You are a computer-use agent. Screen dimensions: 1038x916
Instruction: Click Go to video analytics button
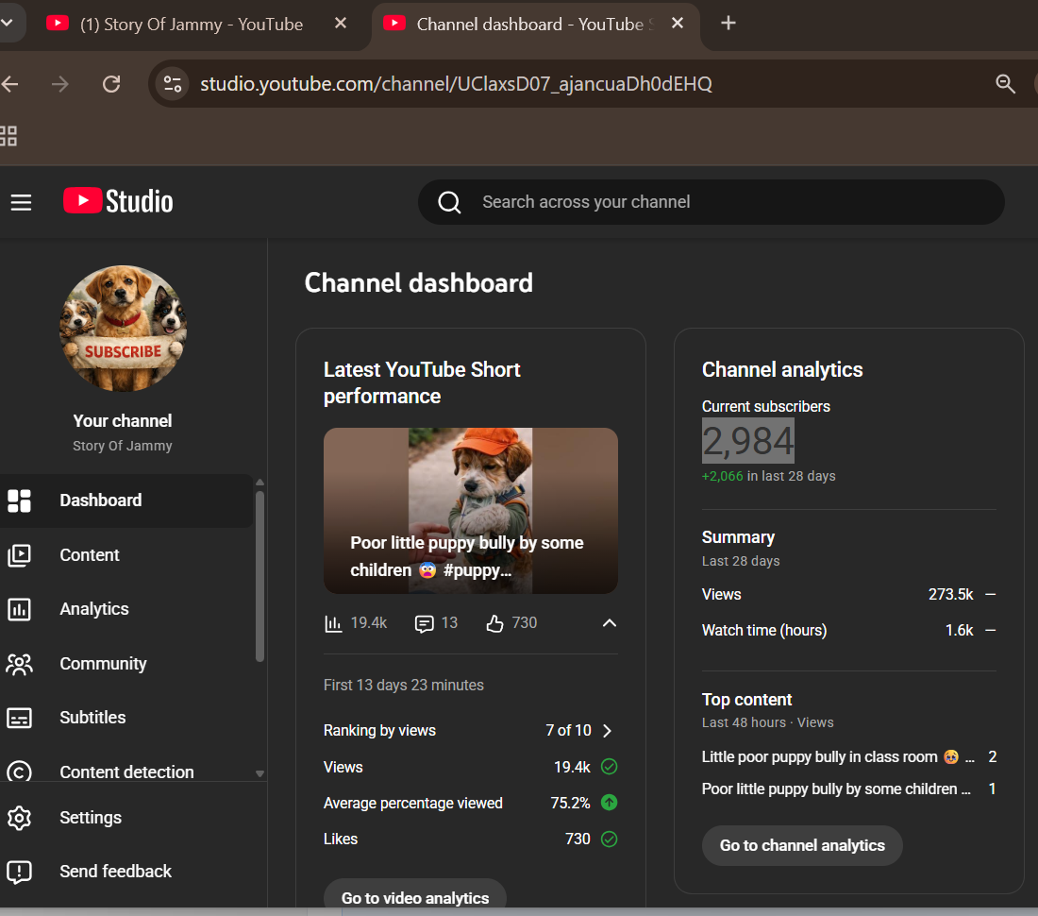point(415,897)
